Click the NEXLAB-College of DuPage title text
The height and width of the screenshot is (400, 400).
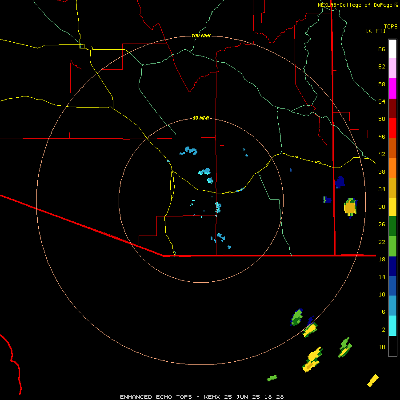[x=355, y=5]
